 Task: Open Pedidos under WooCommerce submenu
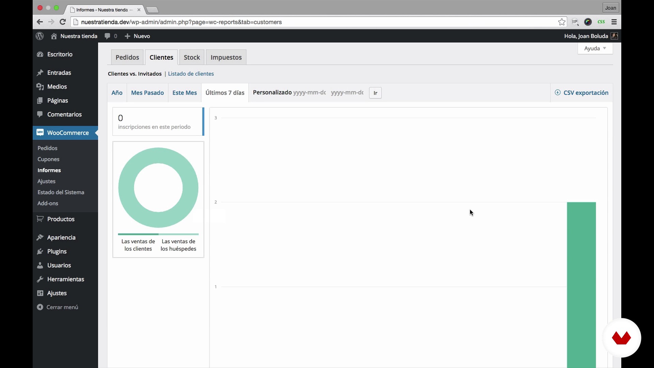pos(47,148)
